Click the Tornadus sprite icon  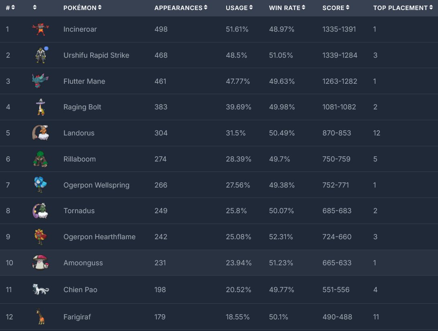[x=41, y=211]
